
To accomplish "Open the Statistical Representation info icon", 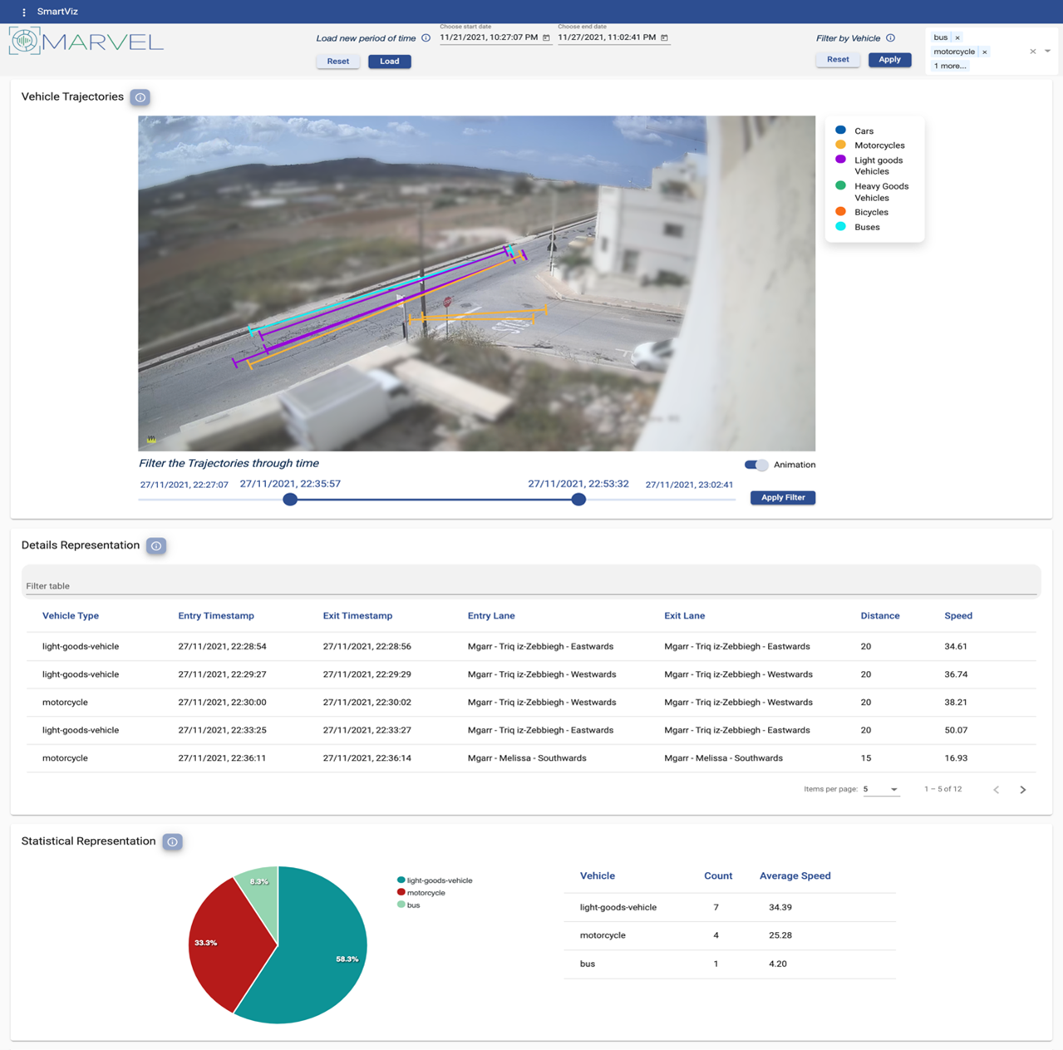I will pos(172,842).
